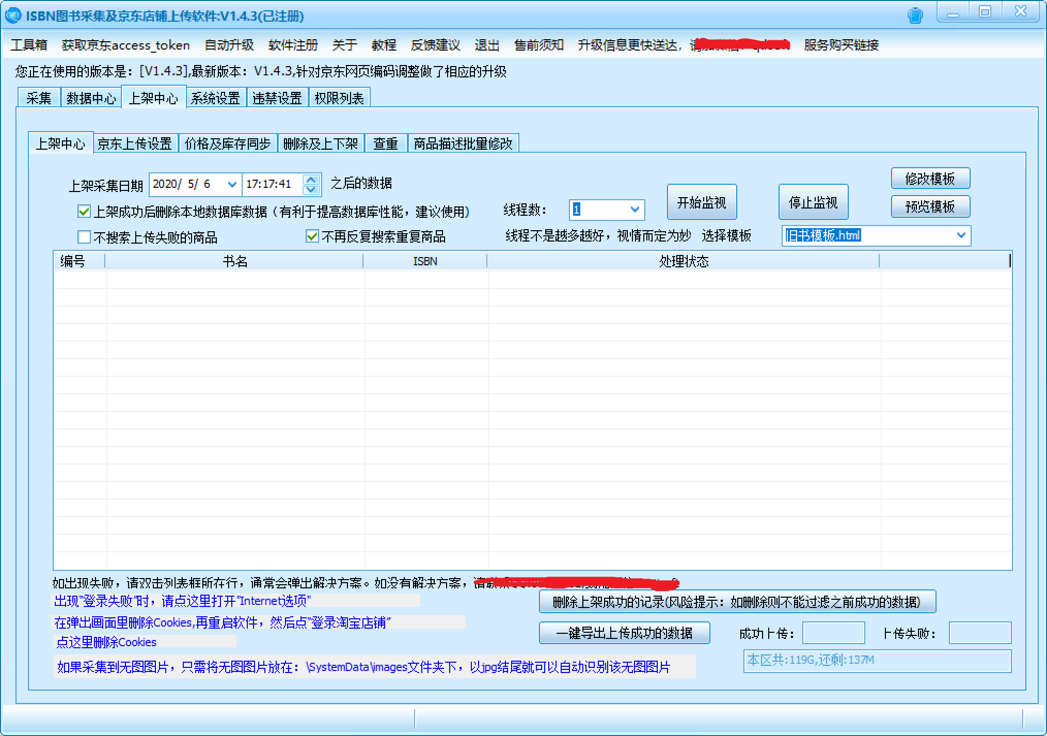Click the 停止监视 button
Screen dimensions: 1047x736
click(x=812, y=202)
